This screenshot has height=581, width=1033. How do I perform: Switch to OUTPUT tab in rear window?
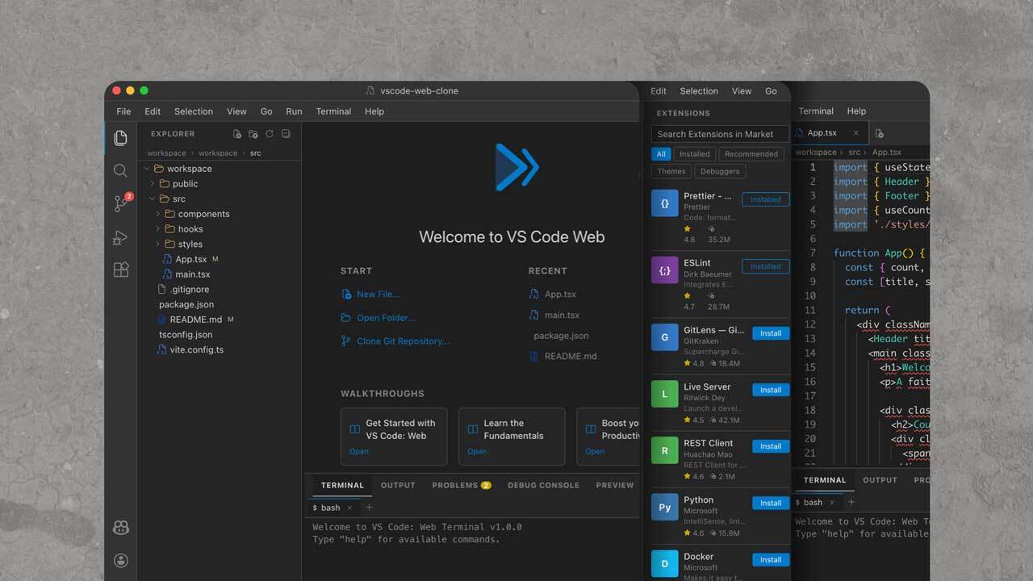880,480
